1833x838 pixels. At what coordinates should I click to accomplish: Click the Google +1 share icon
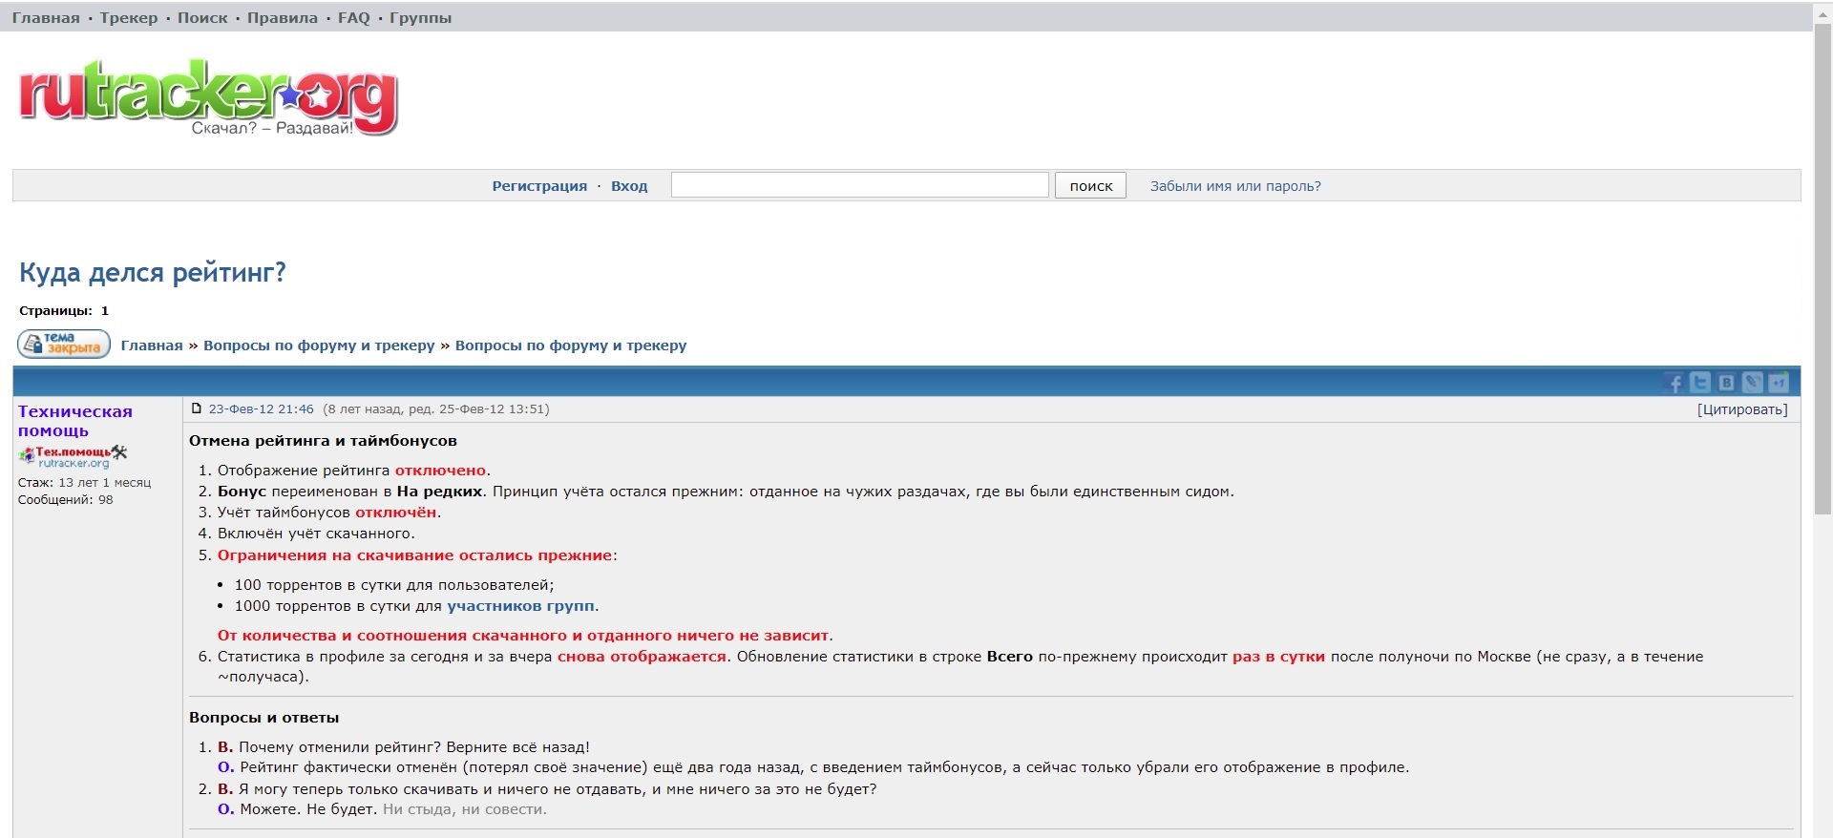coord(1778,383)
